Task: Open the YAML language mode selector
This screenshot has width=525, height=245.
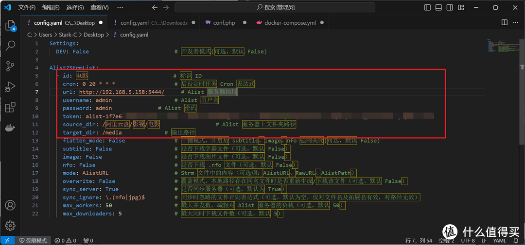Action: tap(499, 241)
